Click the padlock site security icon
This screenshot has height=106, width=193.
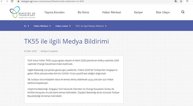click(x=18, y=1)
